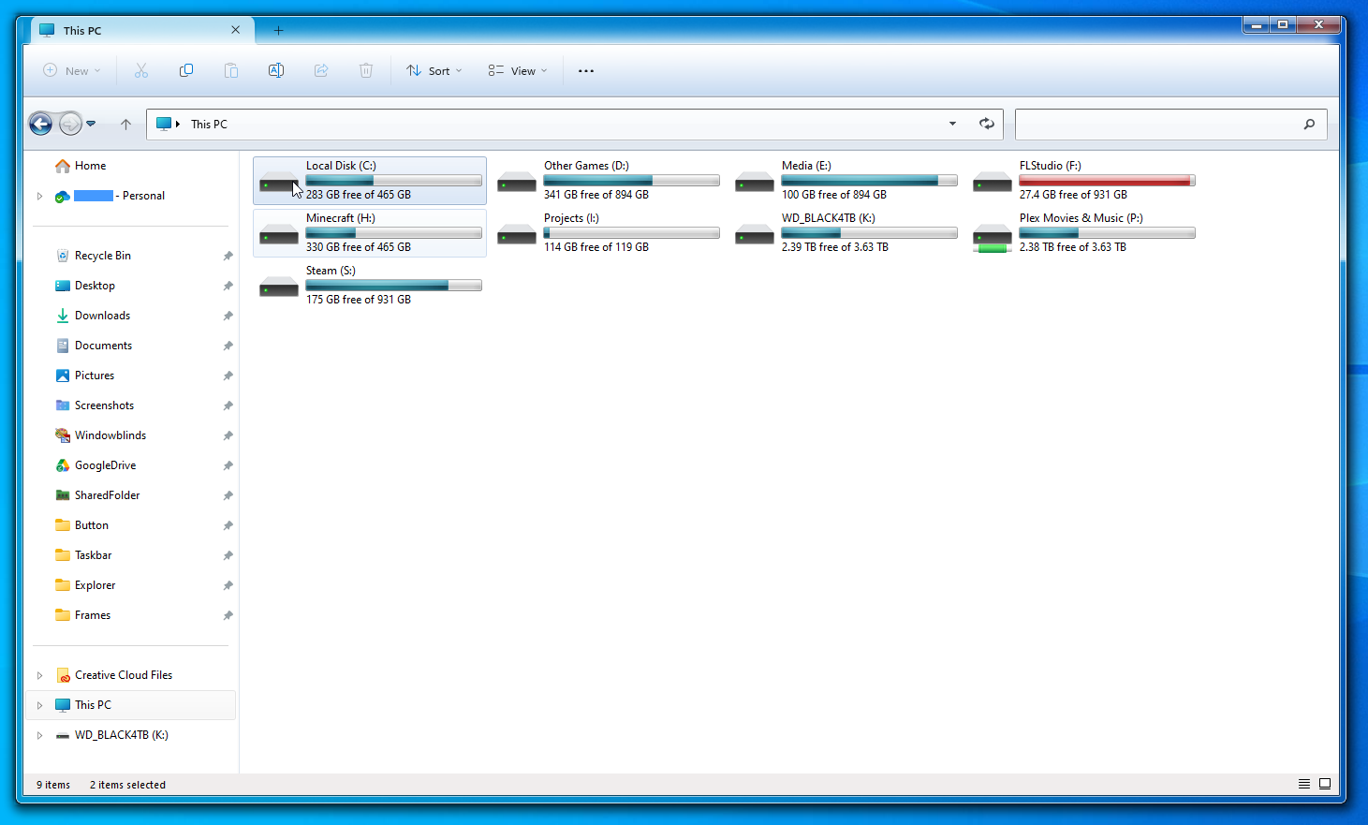This screenshot has width=1368, height=825.
Task: Click the search magnifier icon
Action: (1309, 124)
